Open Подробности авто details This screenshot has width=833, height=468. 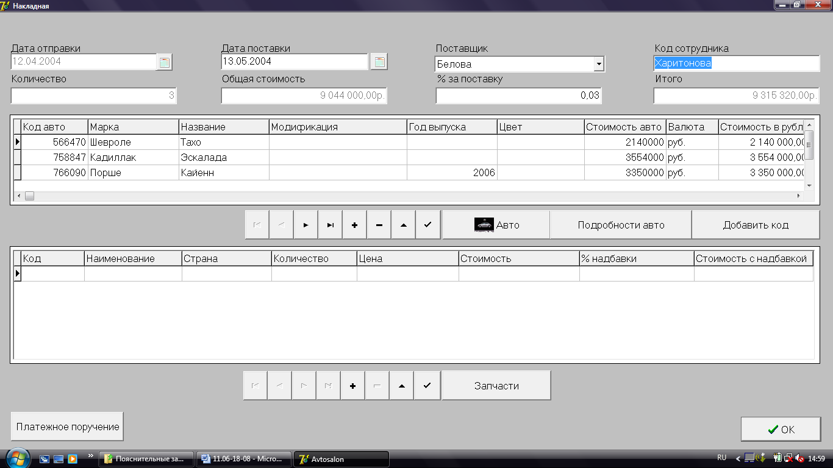coord(621,225)
